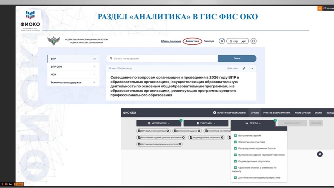Image resolution: width=334 pixels, height=188 pixels.
Task: Remove Выполнение заданий группами участников chip
Action: click(x=183, y=137)
